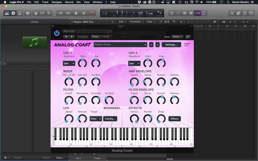Toggle the 1234 Count-in button

point(197,13)
